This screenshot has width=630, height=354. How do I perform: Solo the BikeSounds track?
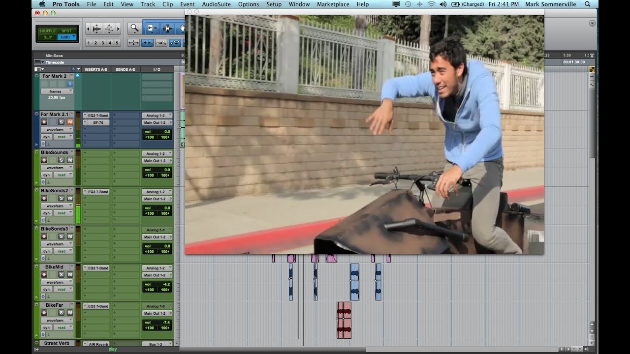62,160
